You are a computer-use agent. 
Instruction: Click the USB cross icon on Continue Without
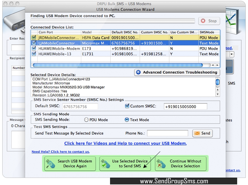tap(161, 164)
